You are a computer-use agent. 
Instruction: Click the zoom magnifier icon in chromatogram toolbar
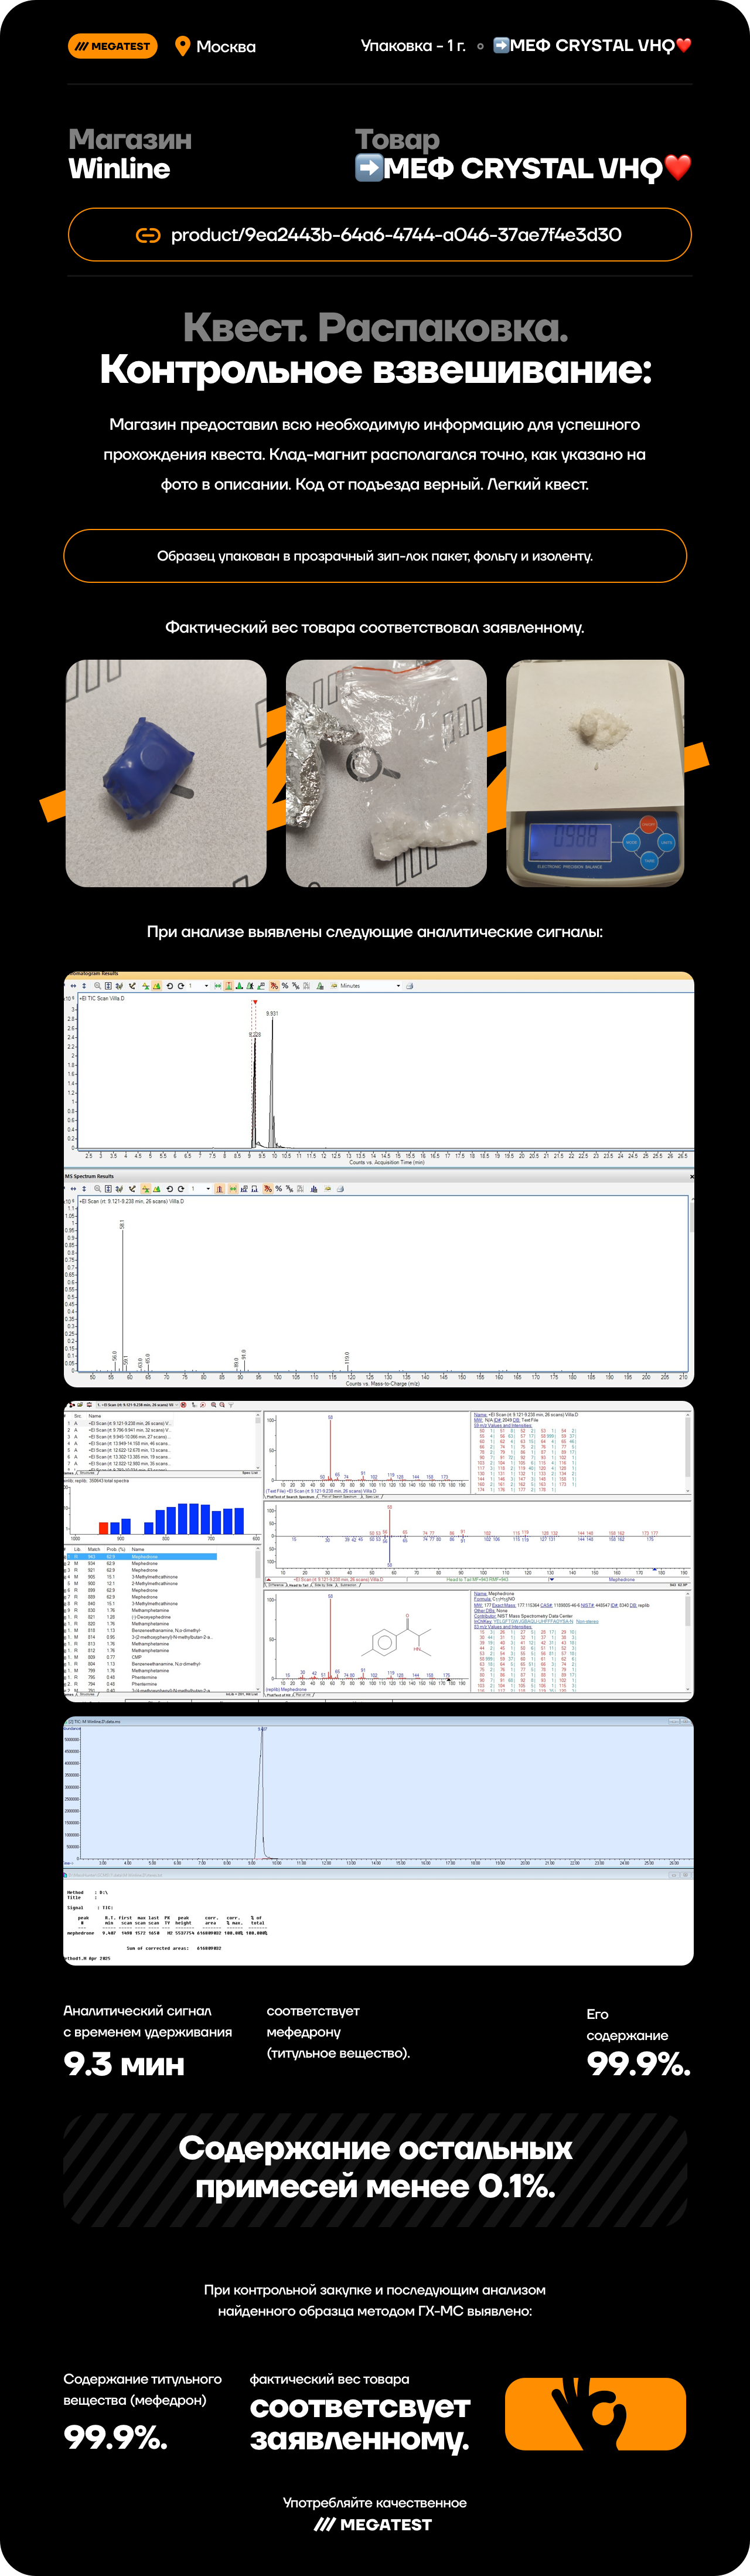click(x=97, y=986)
